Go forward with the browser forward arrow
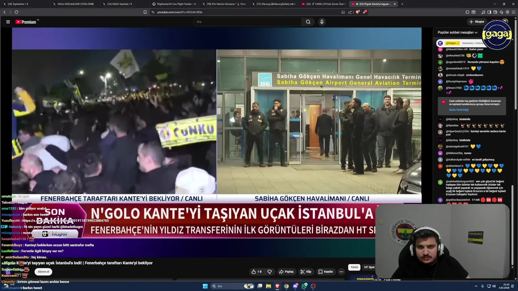 coord(10,12)
